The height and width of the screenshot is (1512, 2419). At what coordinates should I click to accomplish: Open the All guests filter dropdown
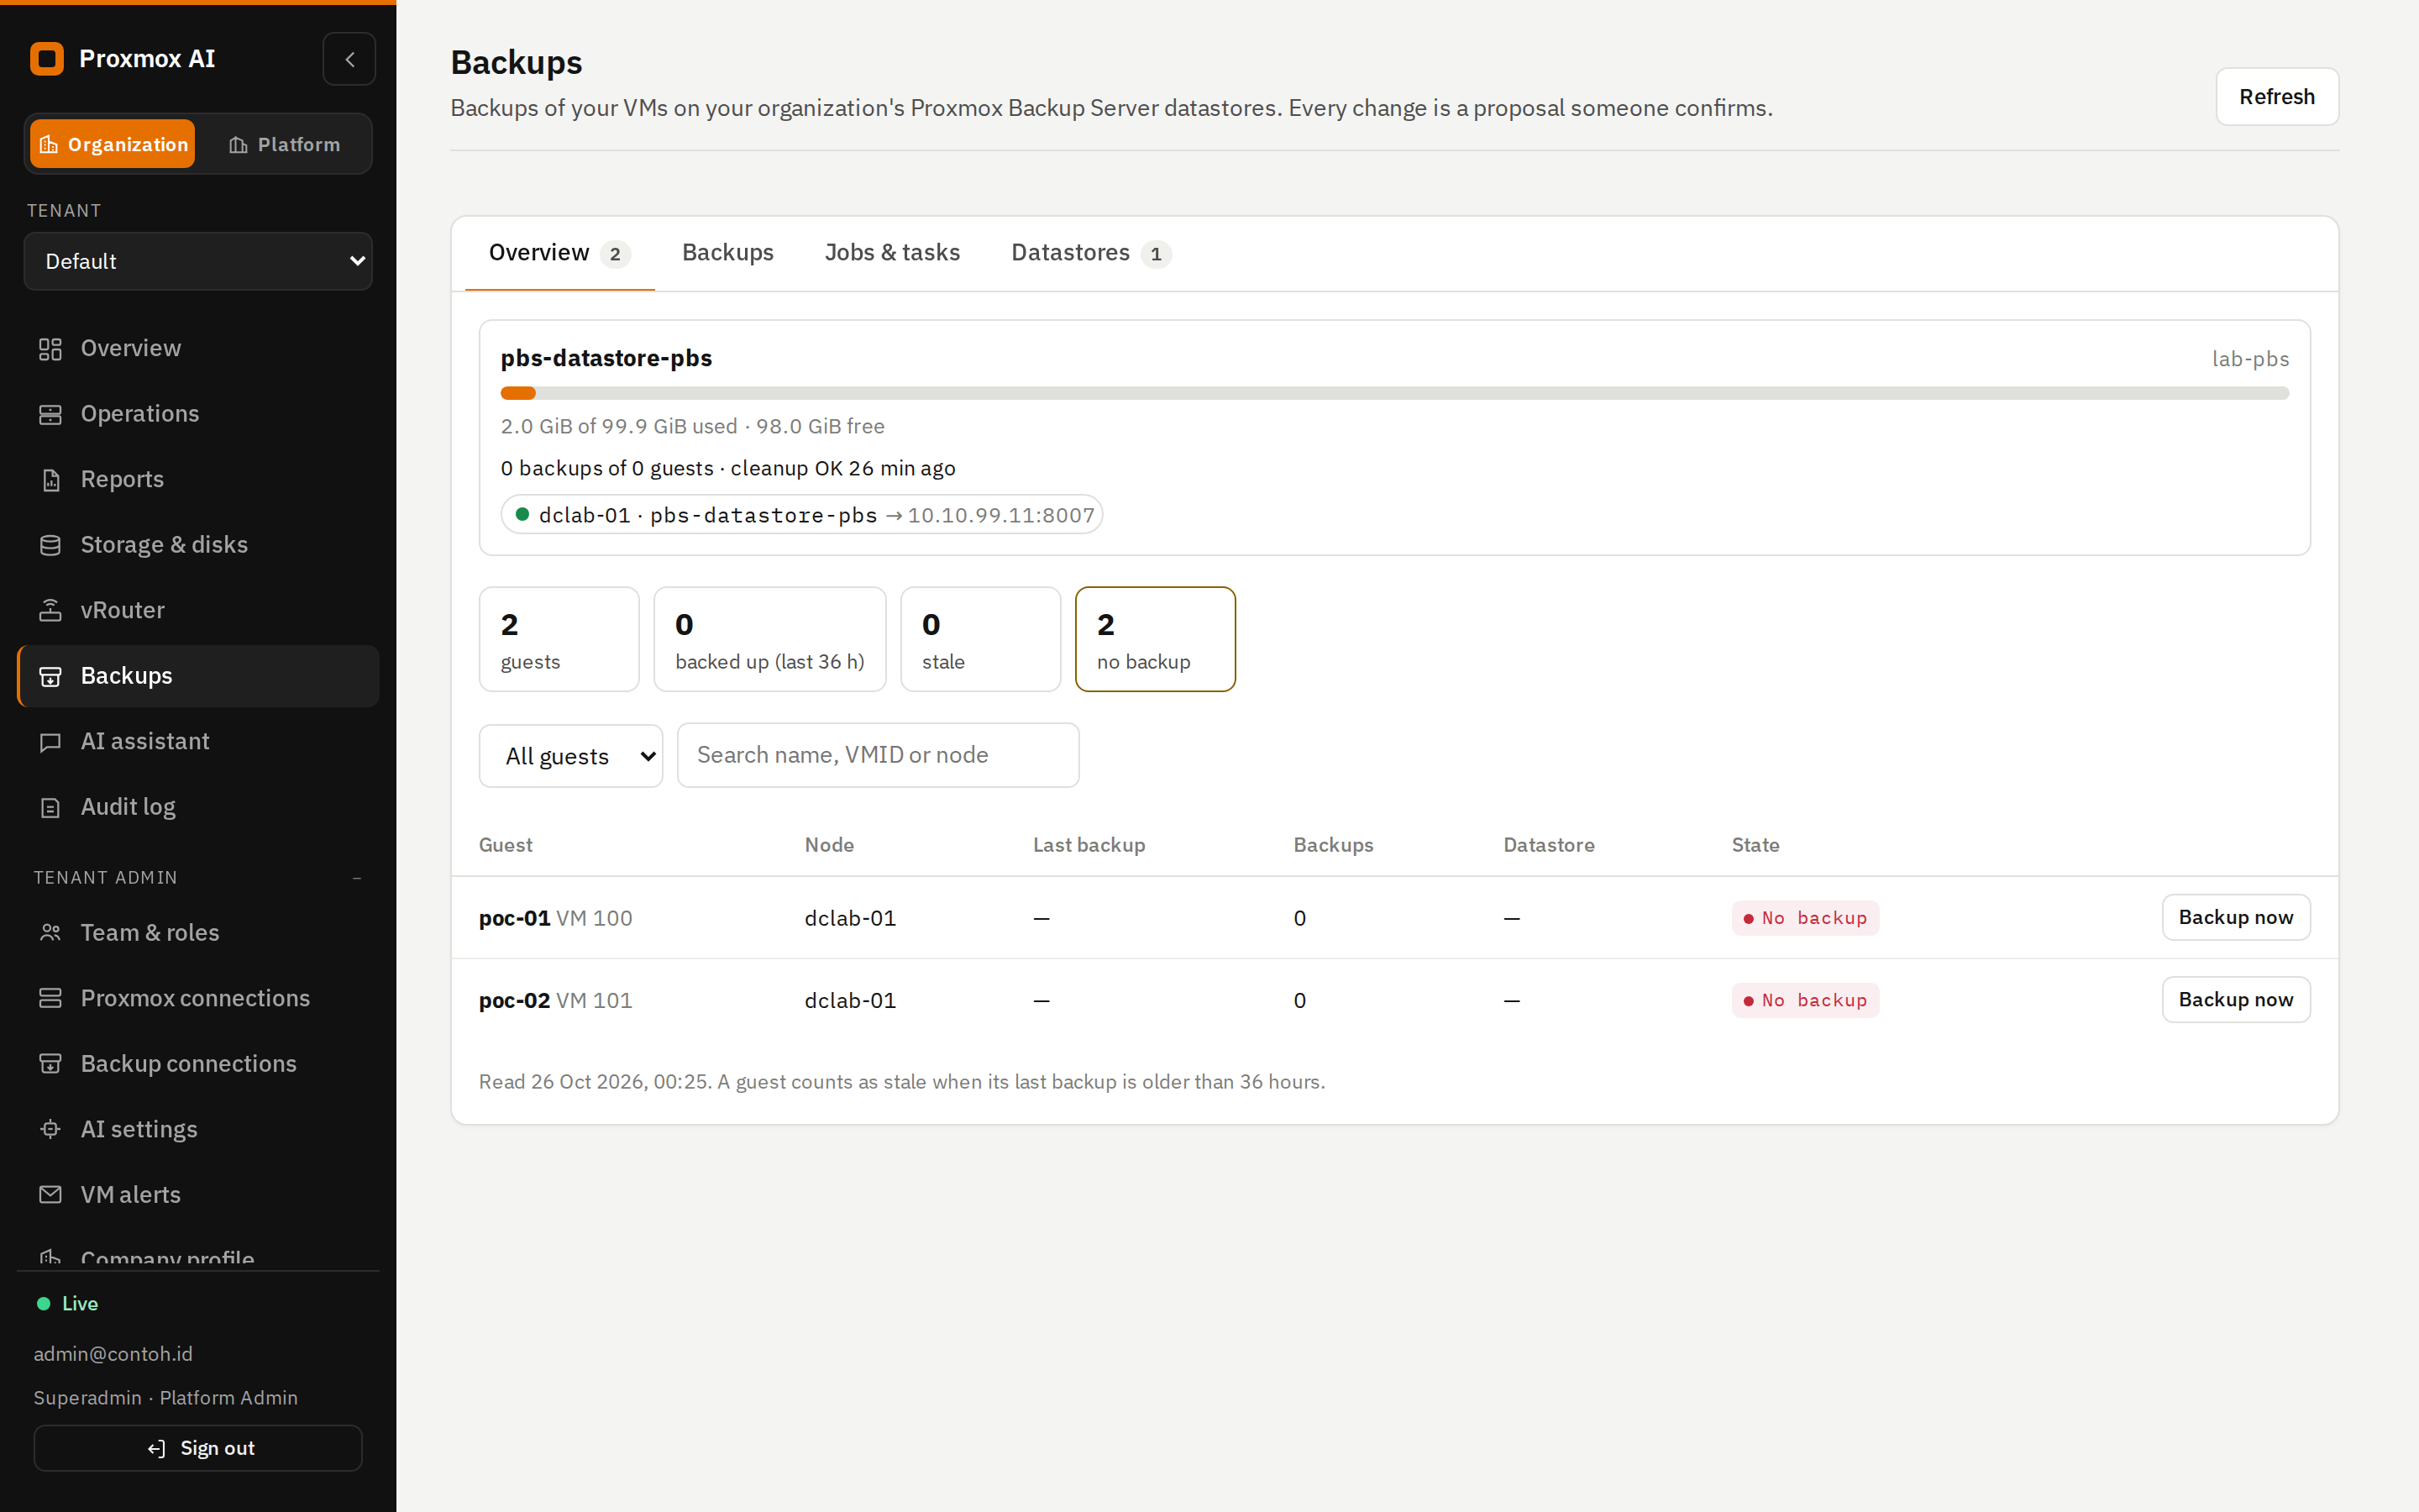571,756
